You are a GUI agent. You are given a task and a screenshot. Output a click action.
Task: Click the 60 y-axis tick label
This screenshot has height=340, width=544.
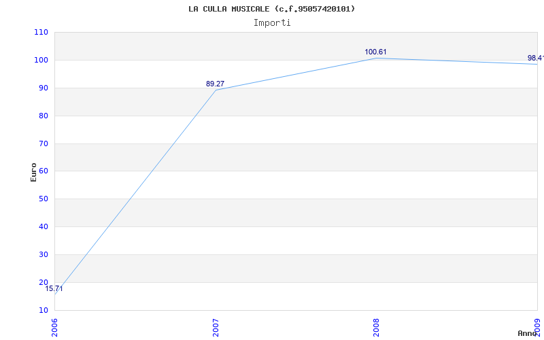coord(43,171)
